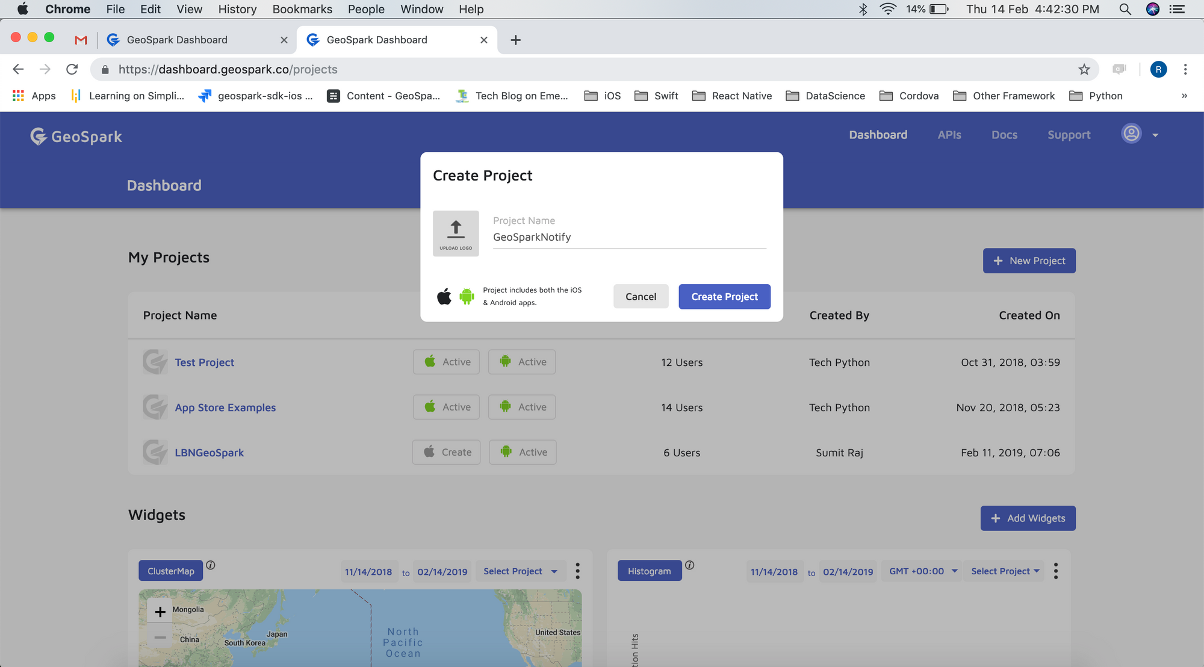Zoom out on the cluster map
Viewport: 1204px width, 667px height.
point(160,637)
